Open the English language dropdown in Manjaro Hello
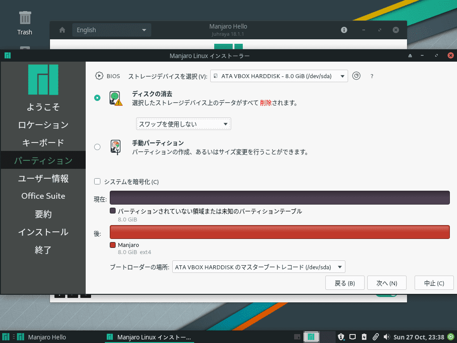457x343 pixels. [112, 30]
